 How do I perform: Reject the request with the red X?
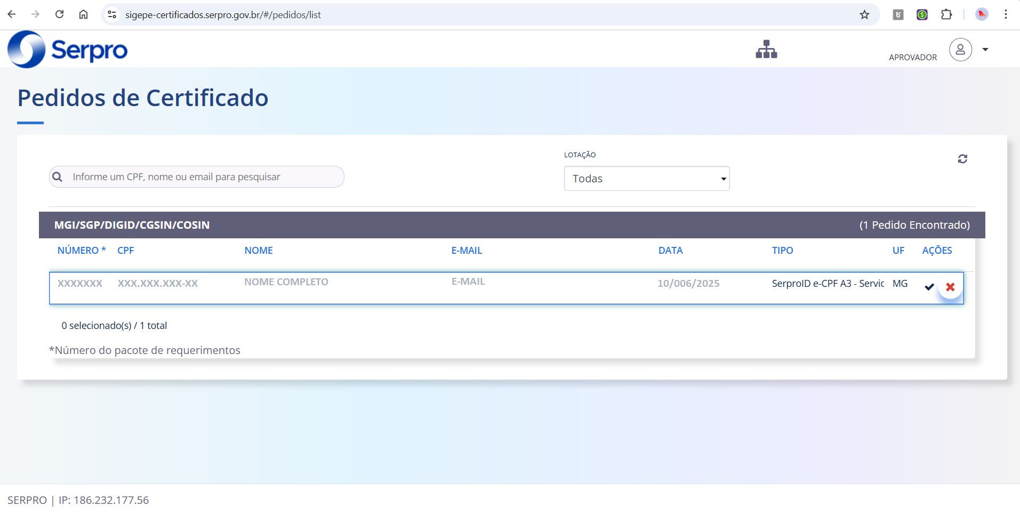point(950,287)
